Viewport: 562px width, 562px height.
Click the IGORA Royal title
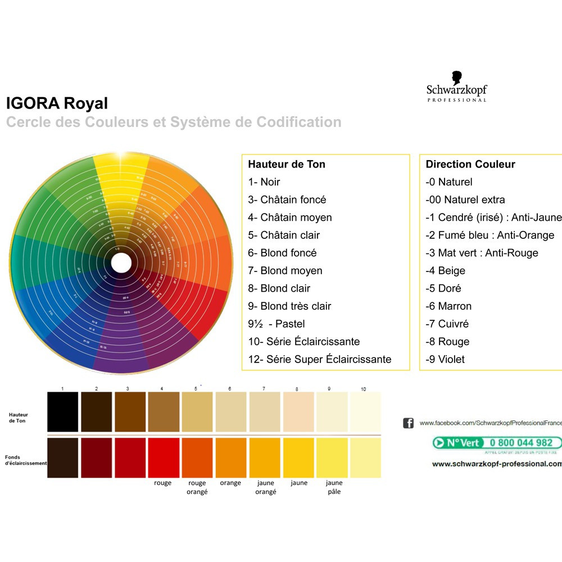coord(57,103)
